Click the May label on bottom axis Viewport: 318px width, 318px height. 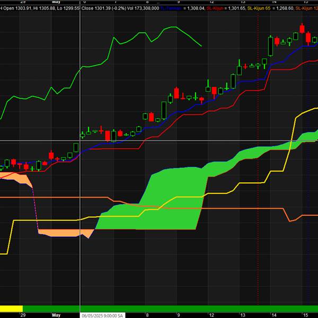pyautogui.click(x=56, y=315)
